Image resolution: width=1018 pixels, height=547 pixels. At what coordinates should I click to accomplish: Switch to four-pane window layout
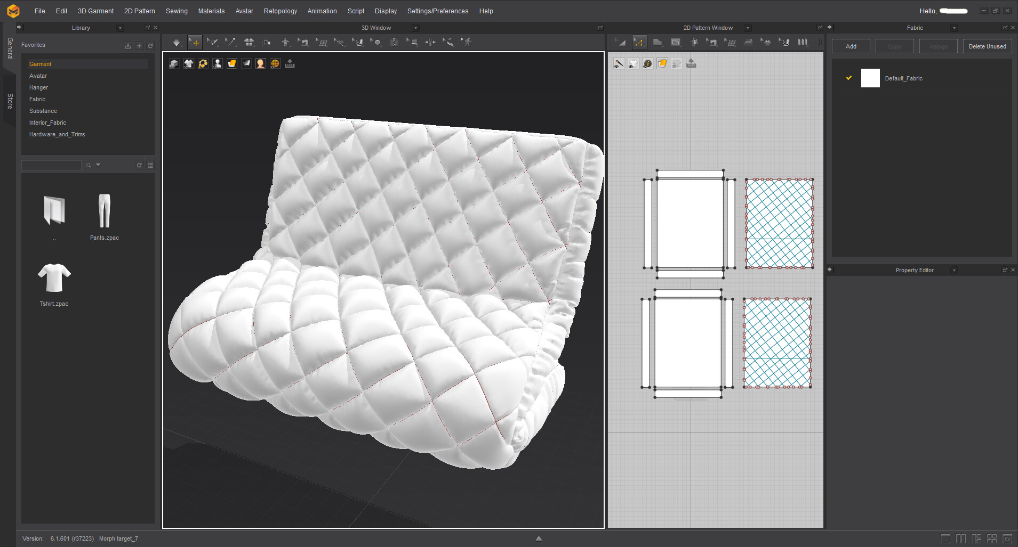pos(992,538)
